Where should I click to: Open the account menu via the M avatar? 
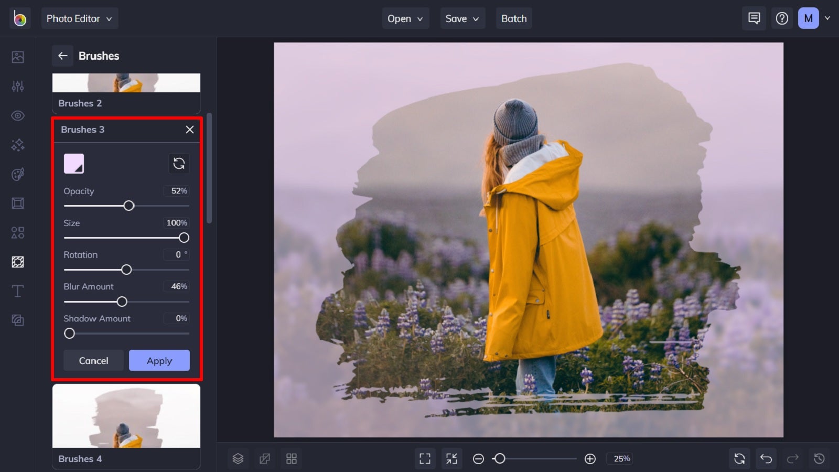808,18
